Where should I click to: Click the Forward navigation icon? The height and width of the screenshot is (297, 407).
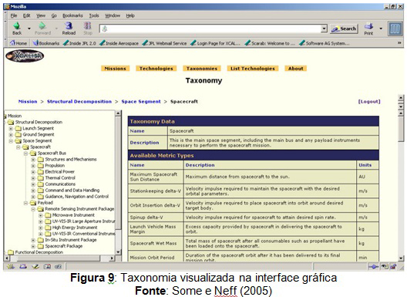point(42,26)
